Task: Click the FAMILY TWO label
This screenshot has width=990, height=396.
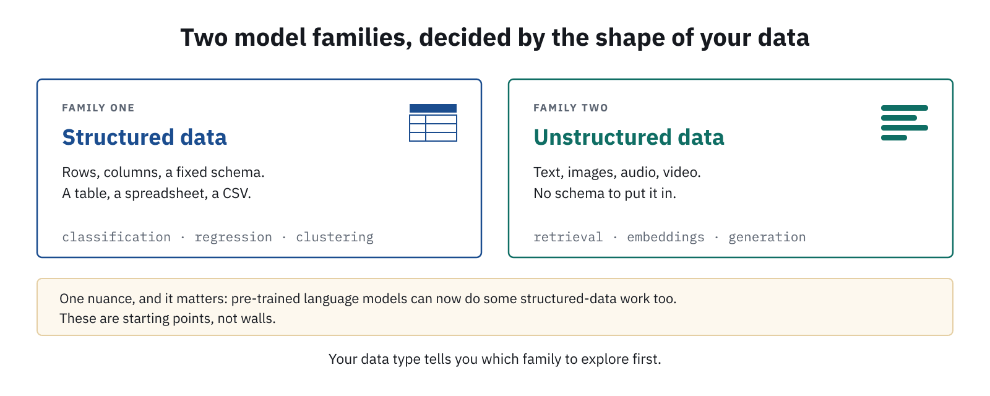Action: click(x=570, y=108)
